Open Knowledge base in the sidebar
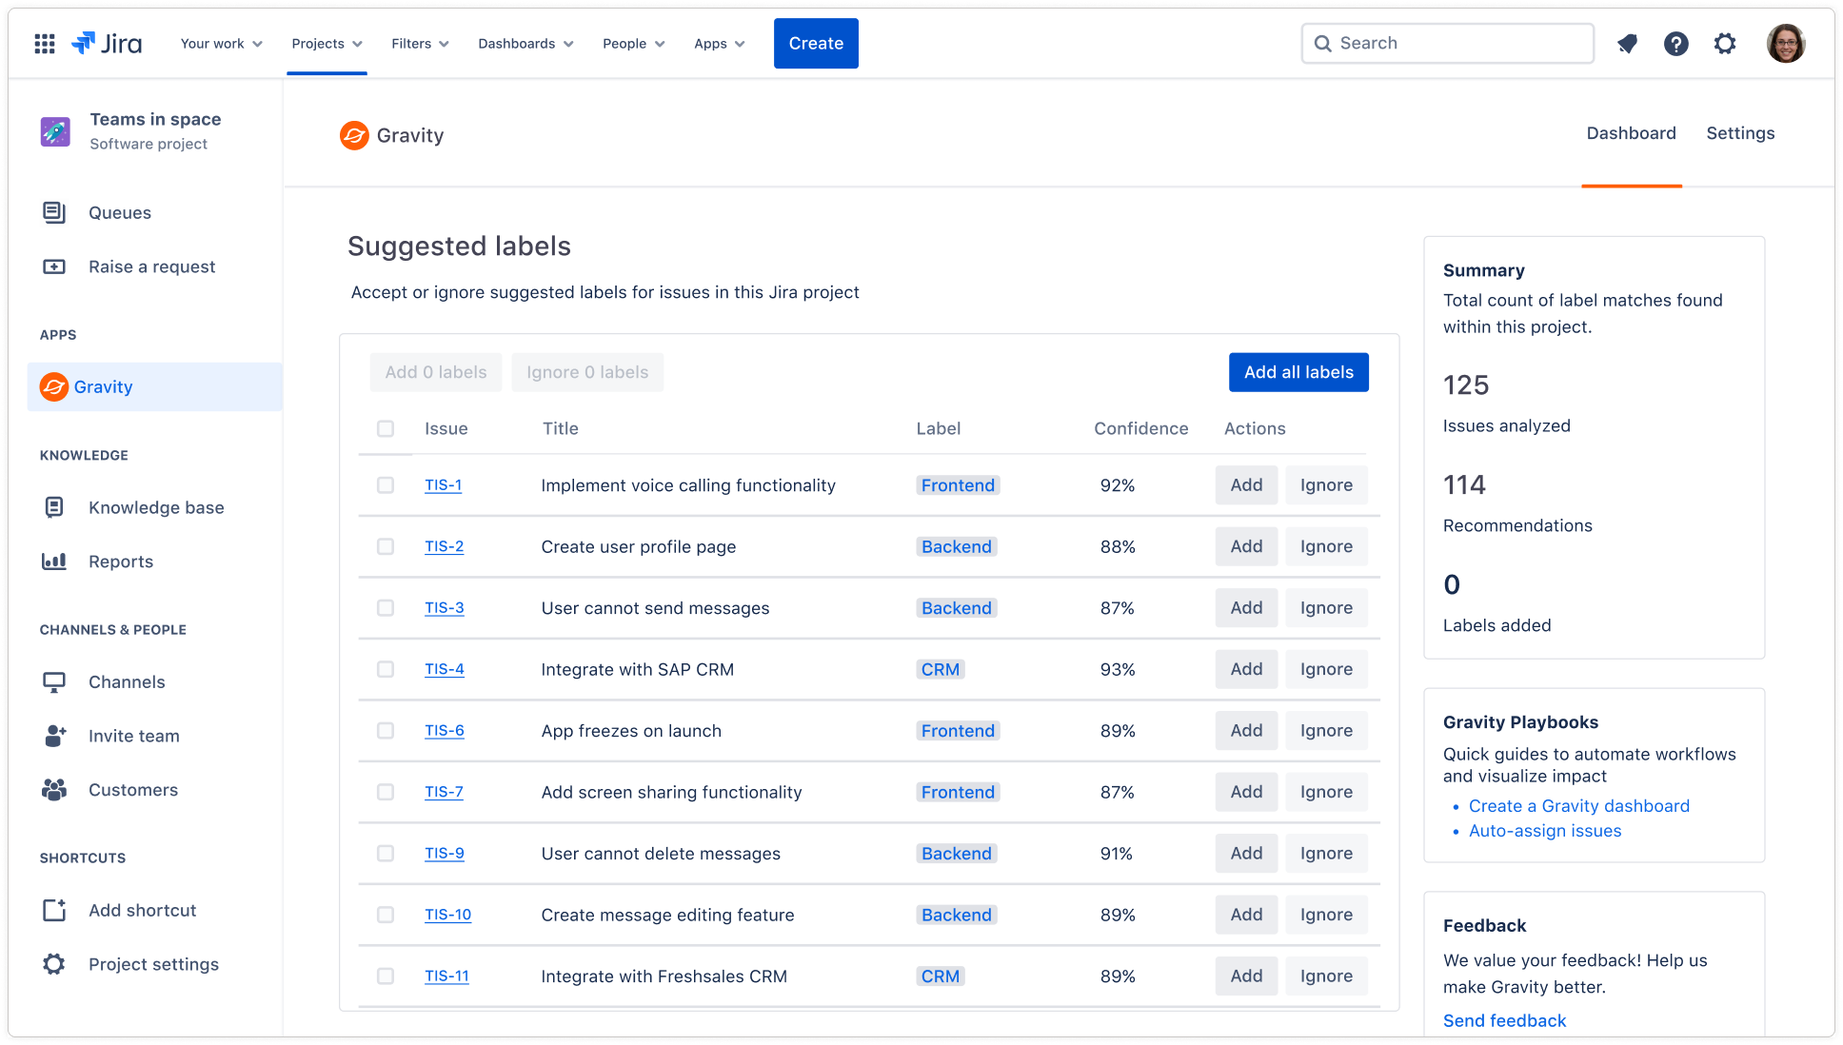The width and height of the screenshot is (1843, 1045). pyautogui.click(x=155, y=507)
